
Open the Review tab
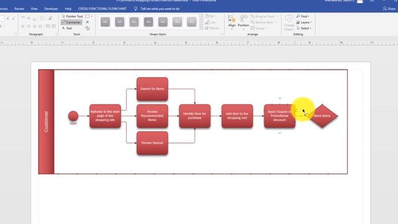point(19,9)
